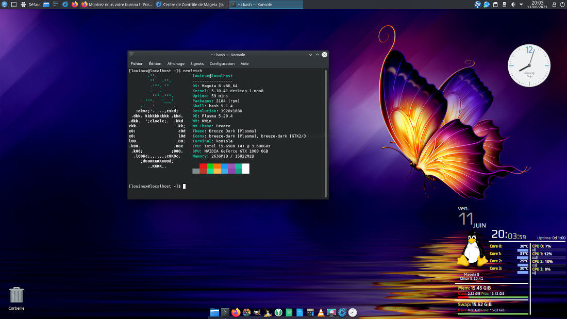Click the panel clock showing 20:03

point(537,4)
